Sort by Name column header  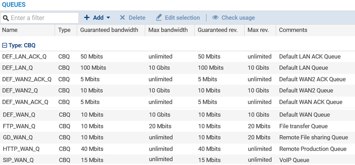[x=10, y=30]
